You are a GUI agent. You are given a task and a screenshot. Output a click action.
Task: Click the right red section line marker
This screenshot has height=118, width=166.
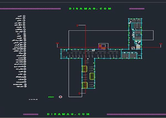[x=160, y=43]
